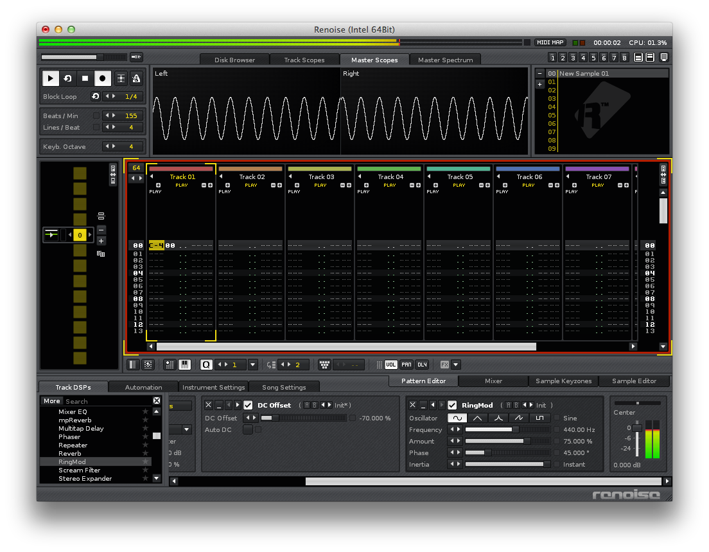Adjust the DC Offset slider

point(303,418)
